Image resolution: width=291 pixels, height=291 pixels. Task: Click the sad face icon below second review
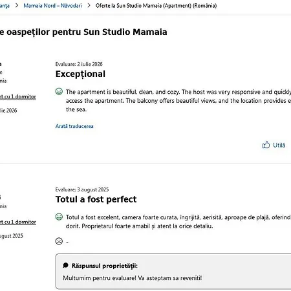coord(59,241)
